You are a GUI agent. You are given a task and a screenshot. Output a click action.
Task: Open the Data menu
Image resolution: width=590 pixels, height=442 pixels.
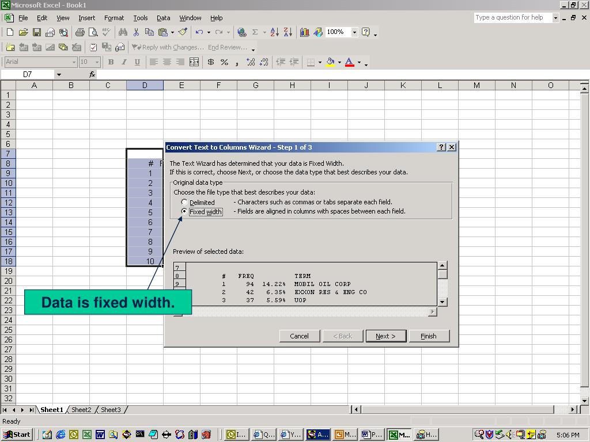click(163, 18)
